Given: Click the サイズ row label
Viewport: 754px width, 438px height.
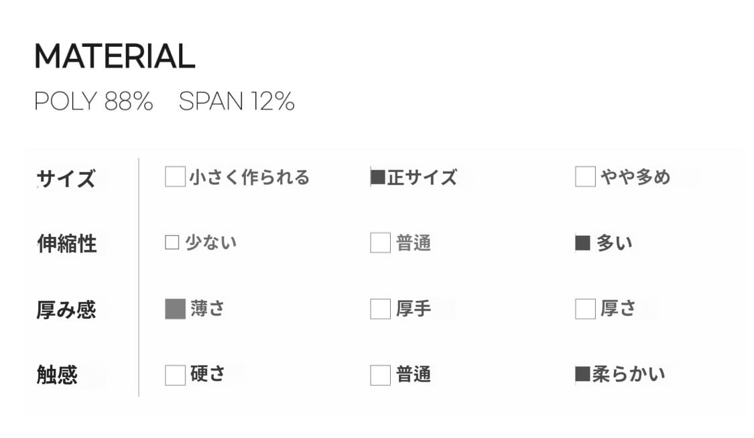Looking at the screenshot, I should click(x=66, y=179).
